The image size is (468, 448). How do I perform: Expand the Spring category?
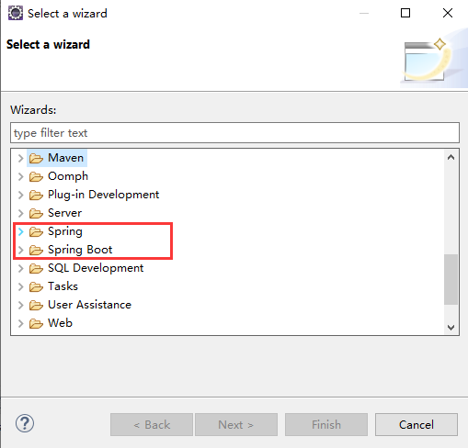20,231
